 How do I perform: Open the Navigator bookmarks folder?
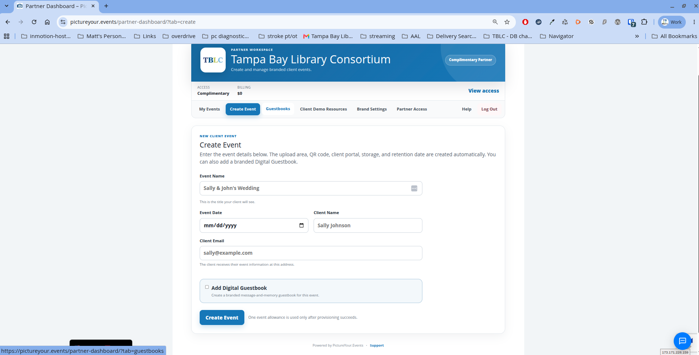(x=557, y=36)
